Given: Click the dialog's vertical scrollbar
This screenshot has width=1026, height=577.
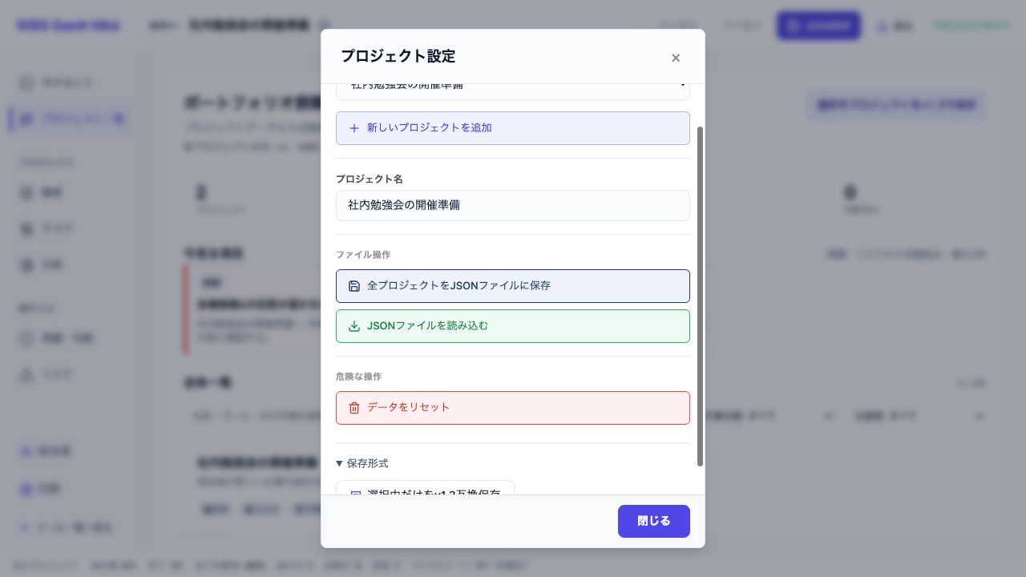Looking at the screenshot, I should click(x=700, y=296).
